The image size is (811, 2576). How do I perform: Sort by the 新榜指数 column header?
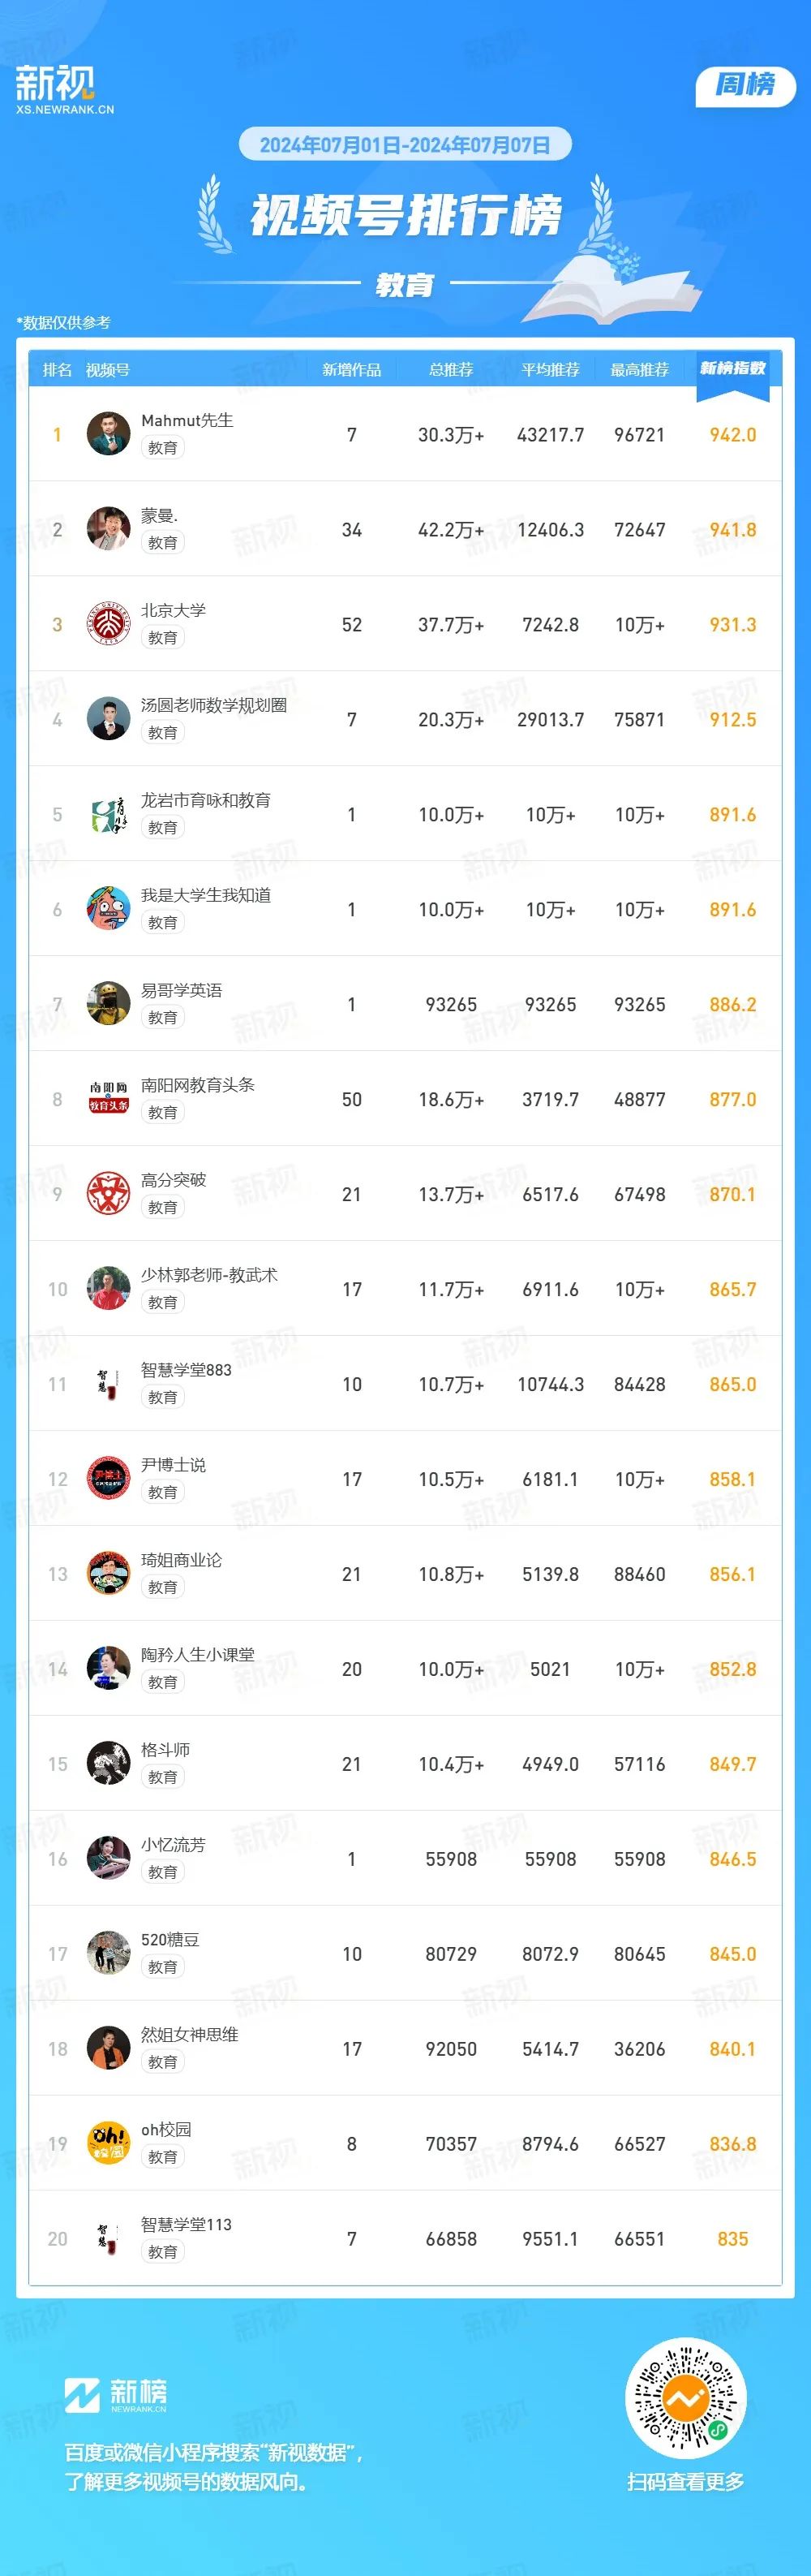pos(733,369)
